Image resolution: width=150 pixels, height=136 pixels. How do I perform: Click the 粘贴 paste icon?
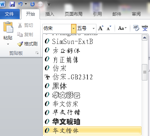tap(8, 27)
